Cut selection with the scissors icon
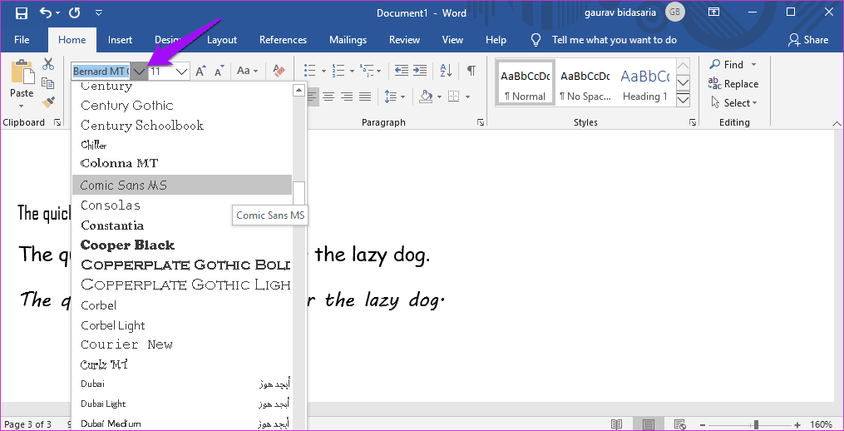 pos(48,64)
